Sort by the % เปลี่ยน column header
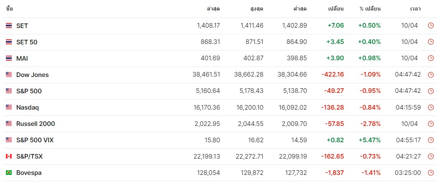This screenshot has height=182, width=441. [370, 9]
